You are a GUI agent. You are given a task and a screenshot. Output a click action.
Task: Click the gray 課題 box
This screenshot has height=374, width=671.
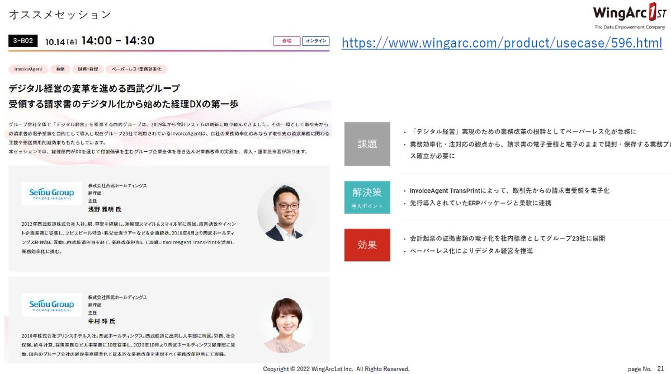[x=367, y=144]
